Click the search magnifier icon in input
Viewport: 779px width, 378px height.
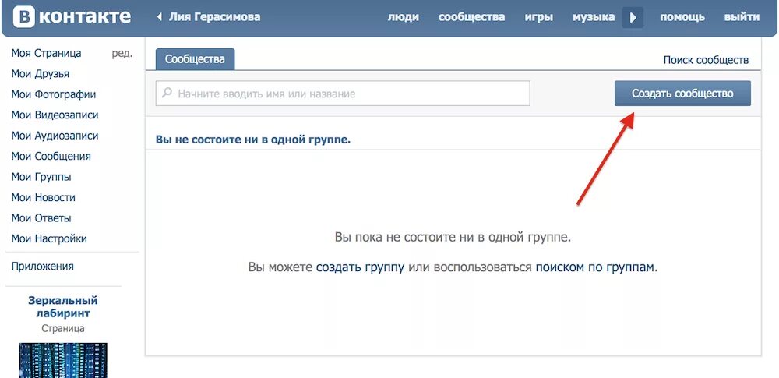pyautogui.click(x=167, y=93)
